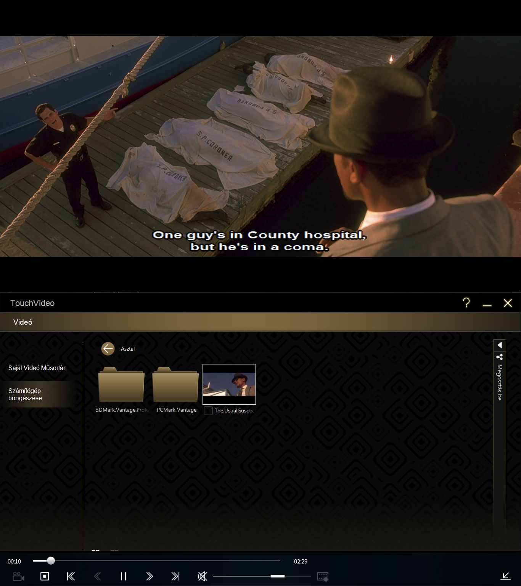Skip to the previous video

tap(71, 576)
